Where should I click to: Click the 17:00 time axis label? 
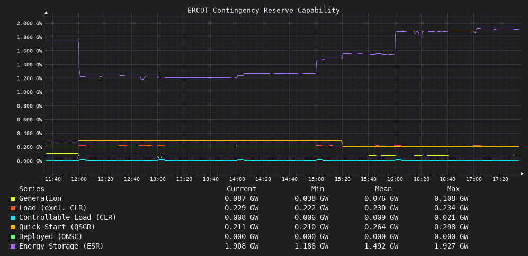tap(474, 179)
